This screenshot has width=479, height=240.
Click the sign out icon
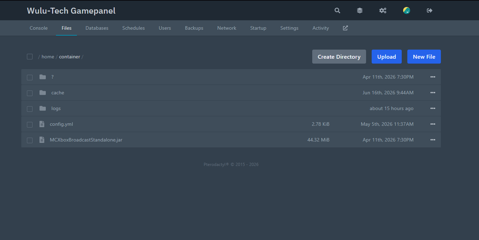coord(430,10)
